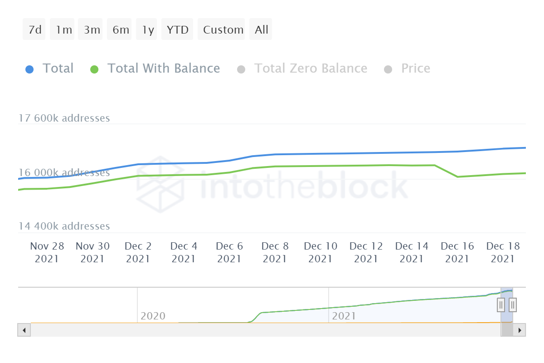The width and height of the screenshot is (544, 363).
Task: Open the Custom date range option
Action: [223, 30]
